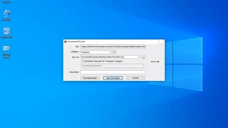Open the This PC desktop icon
228x128 pixels.
point(6,2)
